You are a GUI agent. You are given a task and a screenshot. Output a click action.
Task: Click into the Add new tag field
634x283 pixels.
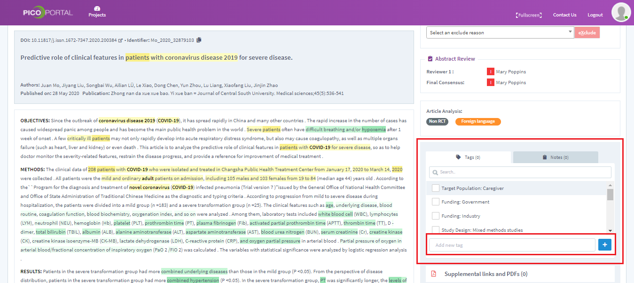click(x=512, y=245)
